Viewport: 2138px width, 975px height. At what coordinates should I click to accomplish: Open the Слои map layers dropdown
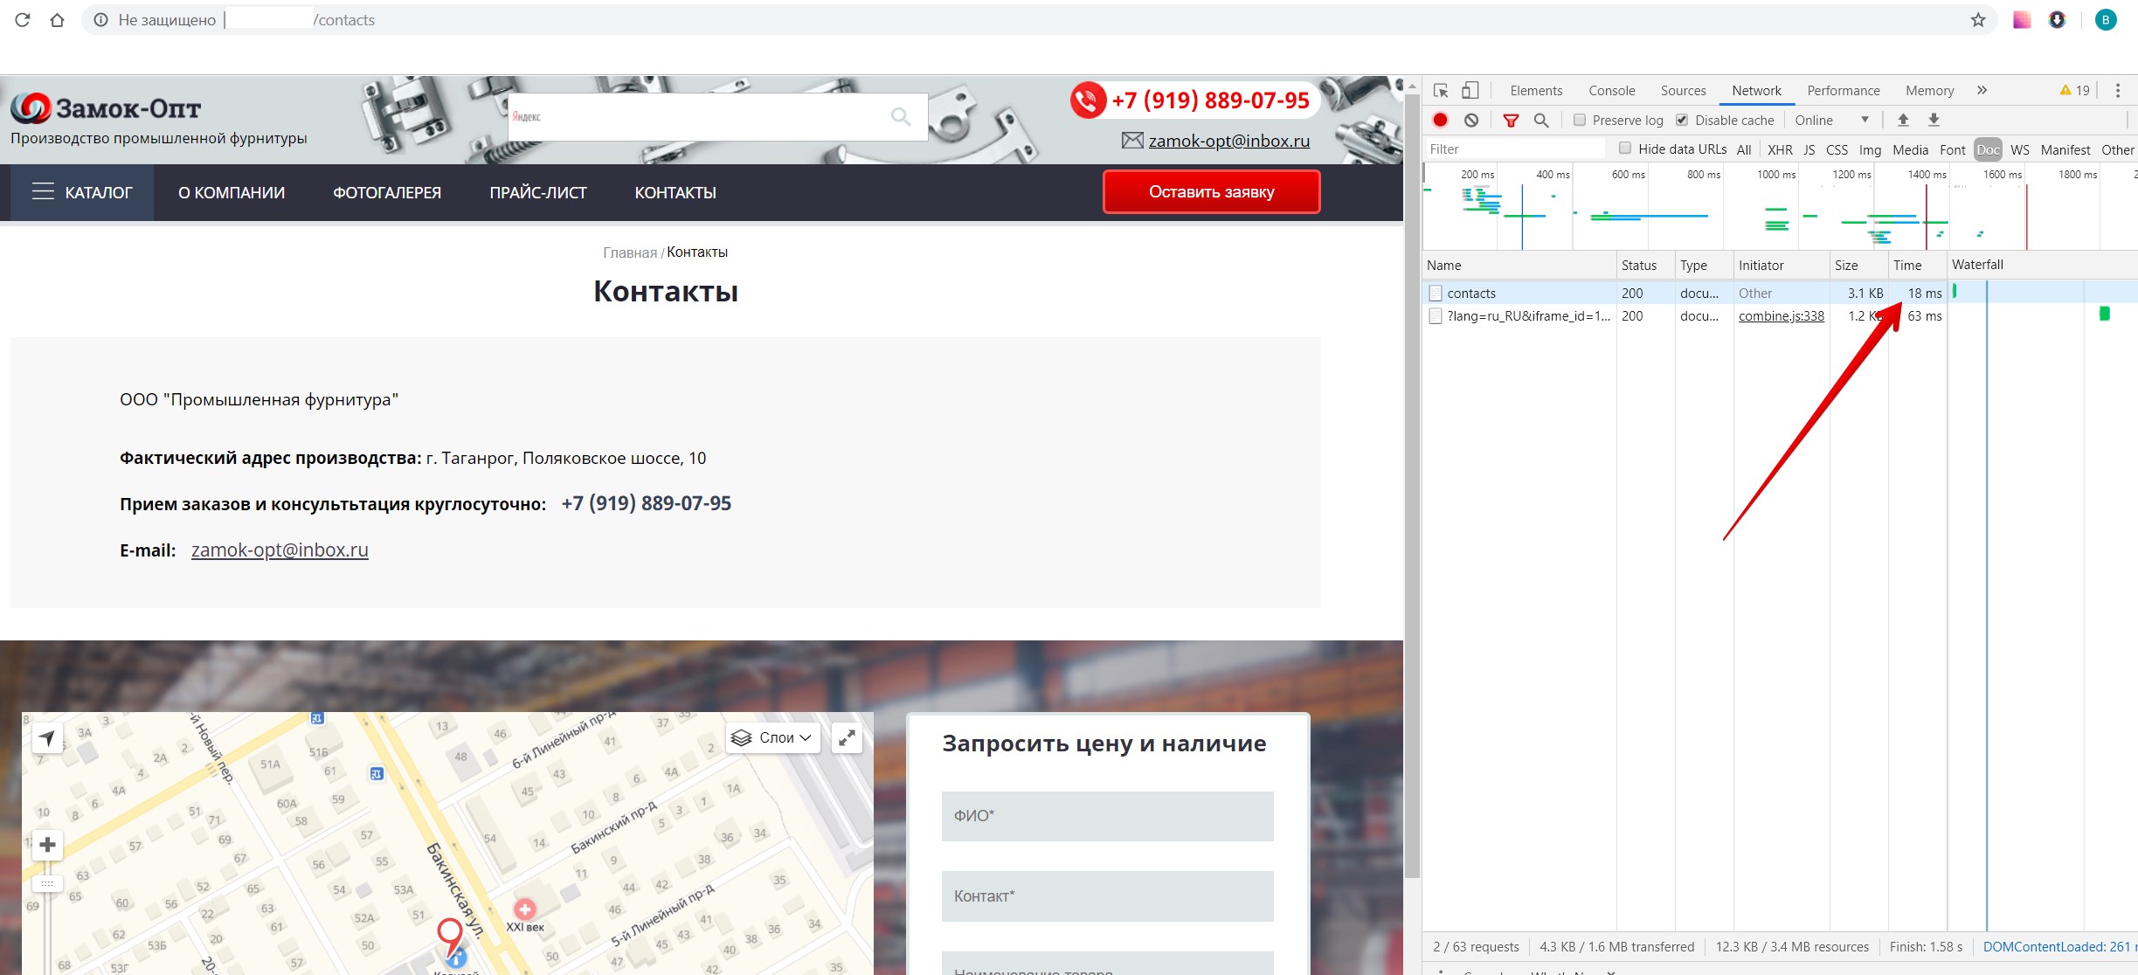pos(772,737)
